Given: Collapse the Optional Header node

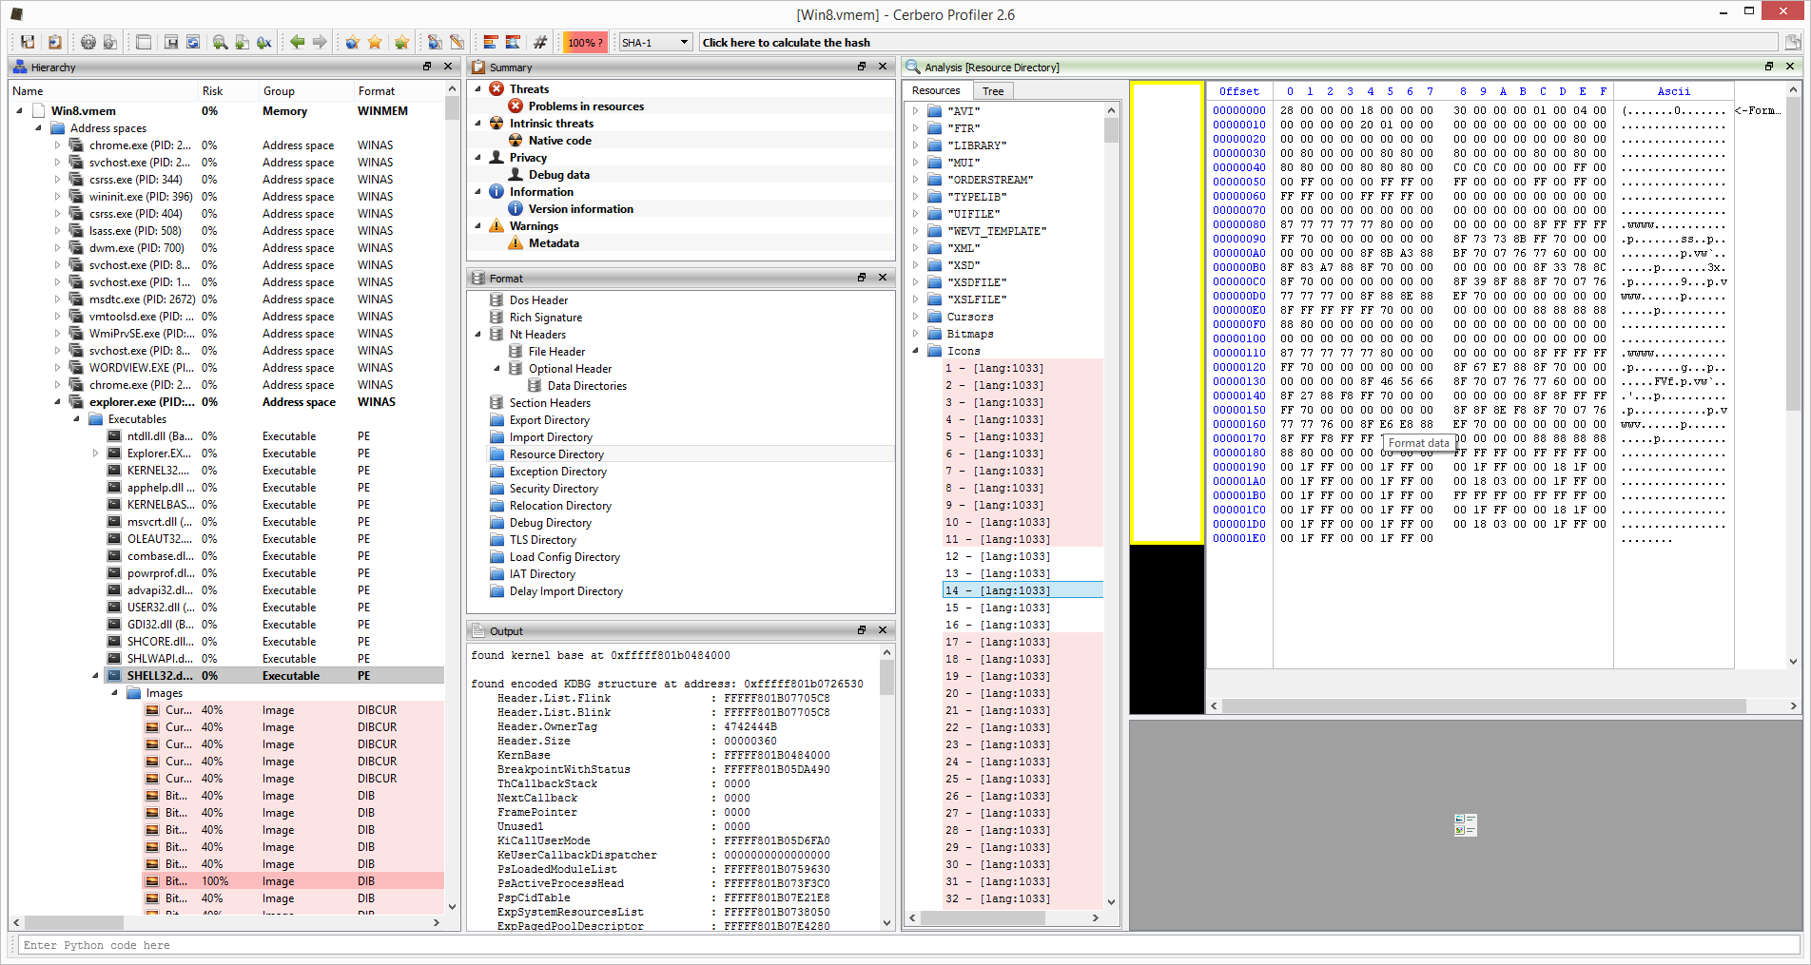Looking at the screenshot, I should 497,368.
